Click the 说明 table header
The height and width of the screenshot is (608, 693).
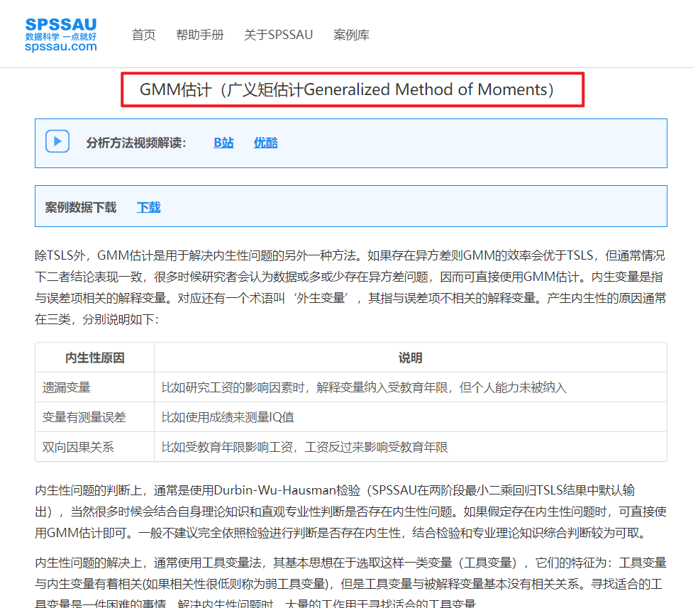pyautogui.click(x=410, y=358)
